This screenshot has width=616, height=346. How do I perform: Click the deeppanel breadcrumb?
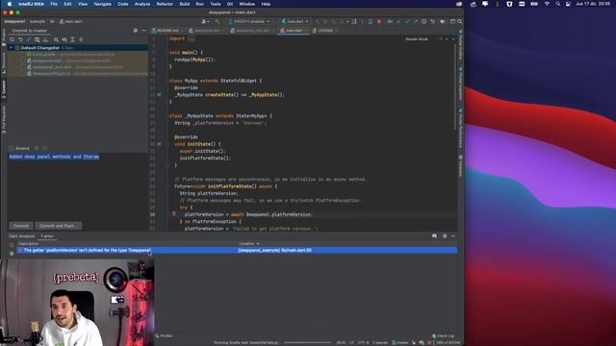(14, 21)
